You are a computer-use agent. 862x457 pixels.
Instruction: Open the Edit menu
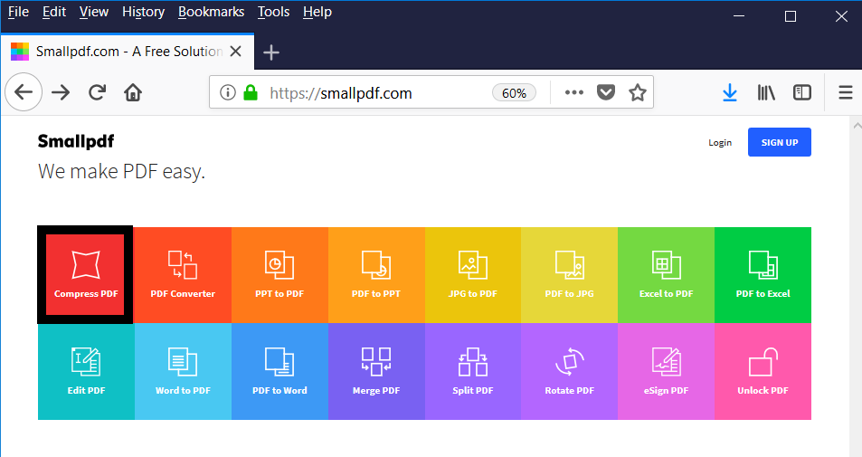[54, 12]
